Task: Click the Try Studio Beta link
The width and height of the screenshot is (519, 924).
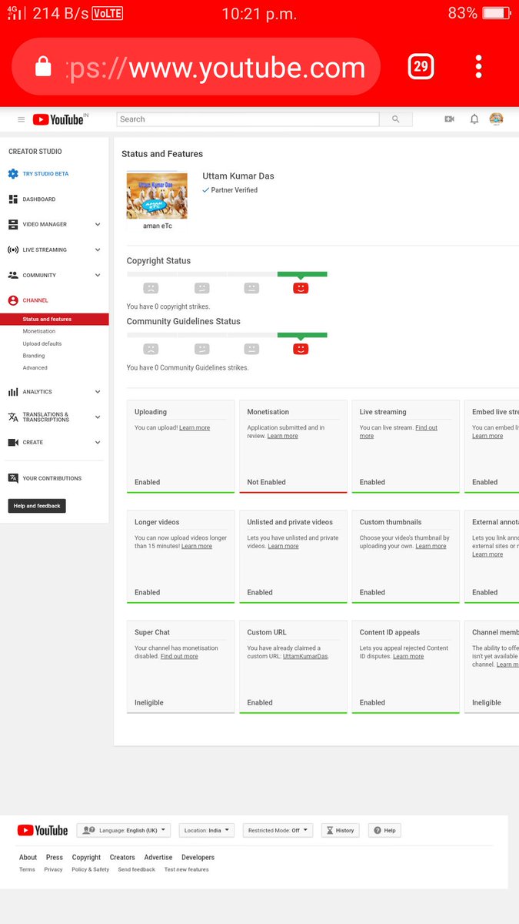Action: pos(45,174)
